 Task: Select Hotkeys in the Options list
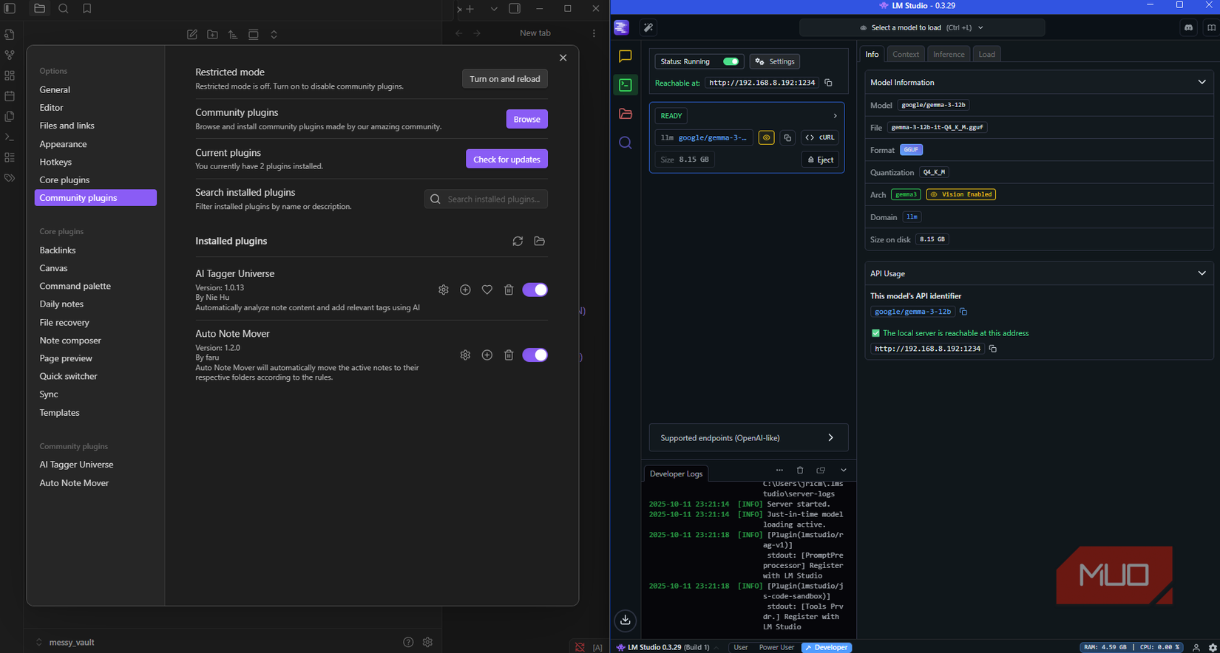pyautogui.click(x=55, y=162)
